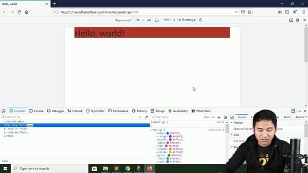Open the DPR dropdown
The width and height of the screenshot is (308, 173).
(x=169, y=20)
